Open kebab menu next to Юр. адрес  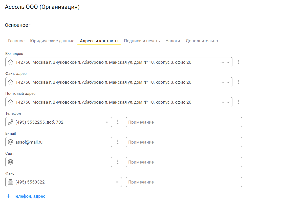[238, 62]
